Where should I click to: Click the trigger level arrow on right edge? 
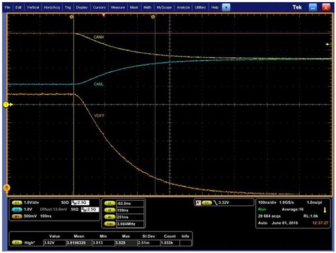(328, 44)
